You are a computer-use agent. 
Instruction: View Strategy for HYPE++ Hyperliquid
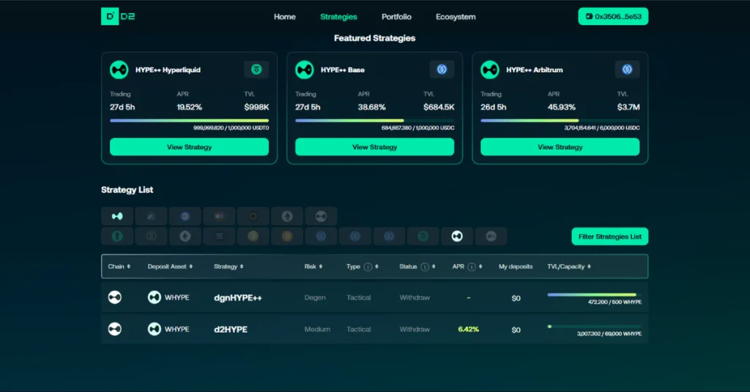point(190,147)
